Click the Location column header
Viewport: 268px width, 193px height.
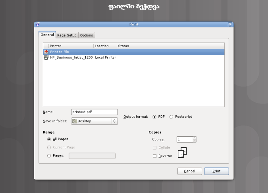pos(105,46)
